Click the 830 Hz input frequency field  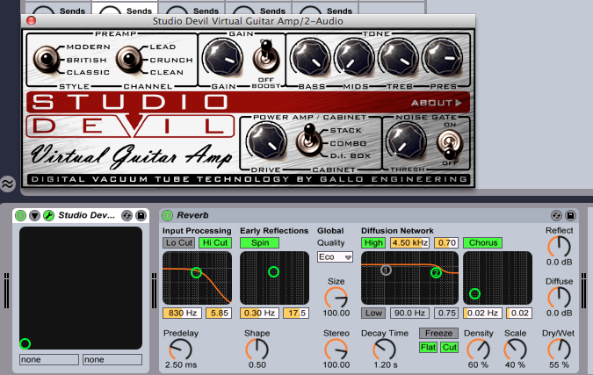click(x=182, y=313)
